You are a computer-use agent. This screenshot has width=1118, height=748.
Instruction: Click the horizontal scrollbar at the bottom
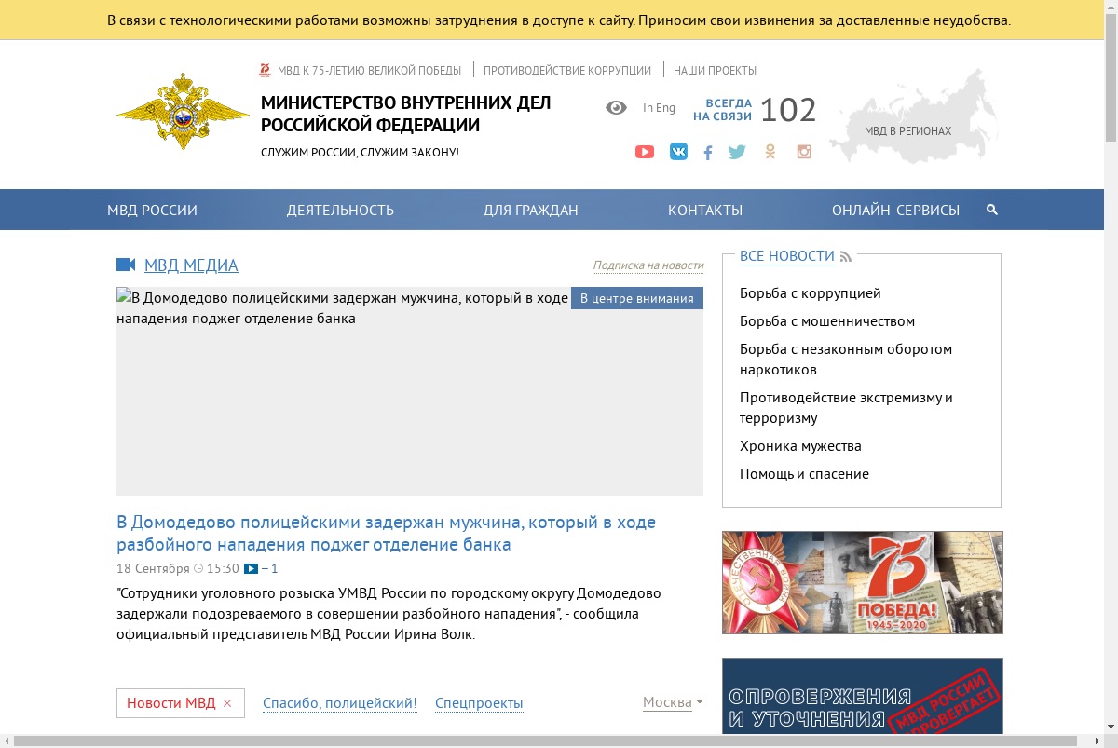pos(543,741)
